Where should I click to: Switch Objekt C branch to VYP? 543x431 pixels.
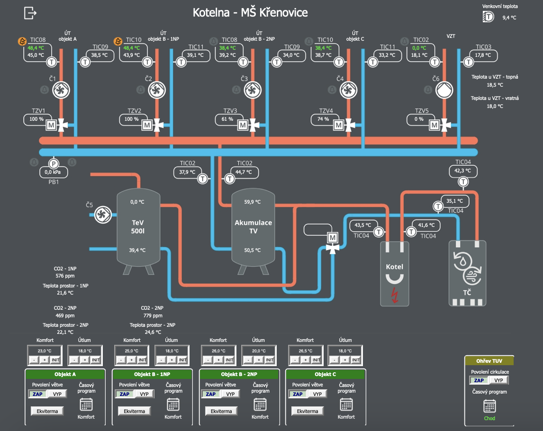pos(317,394)
